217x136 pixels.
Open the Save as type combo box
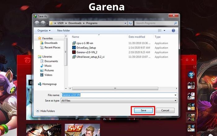(119, 101)
